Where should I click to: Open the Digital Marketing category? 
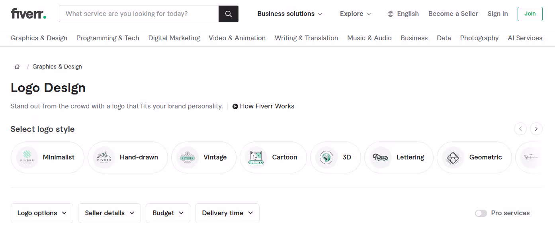click(174, 38)
